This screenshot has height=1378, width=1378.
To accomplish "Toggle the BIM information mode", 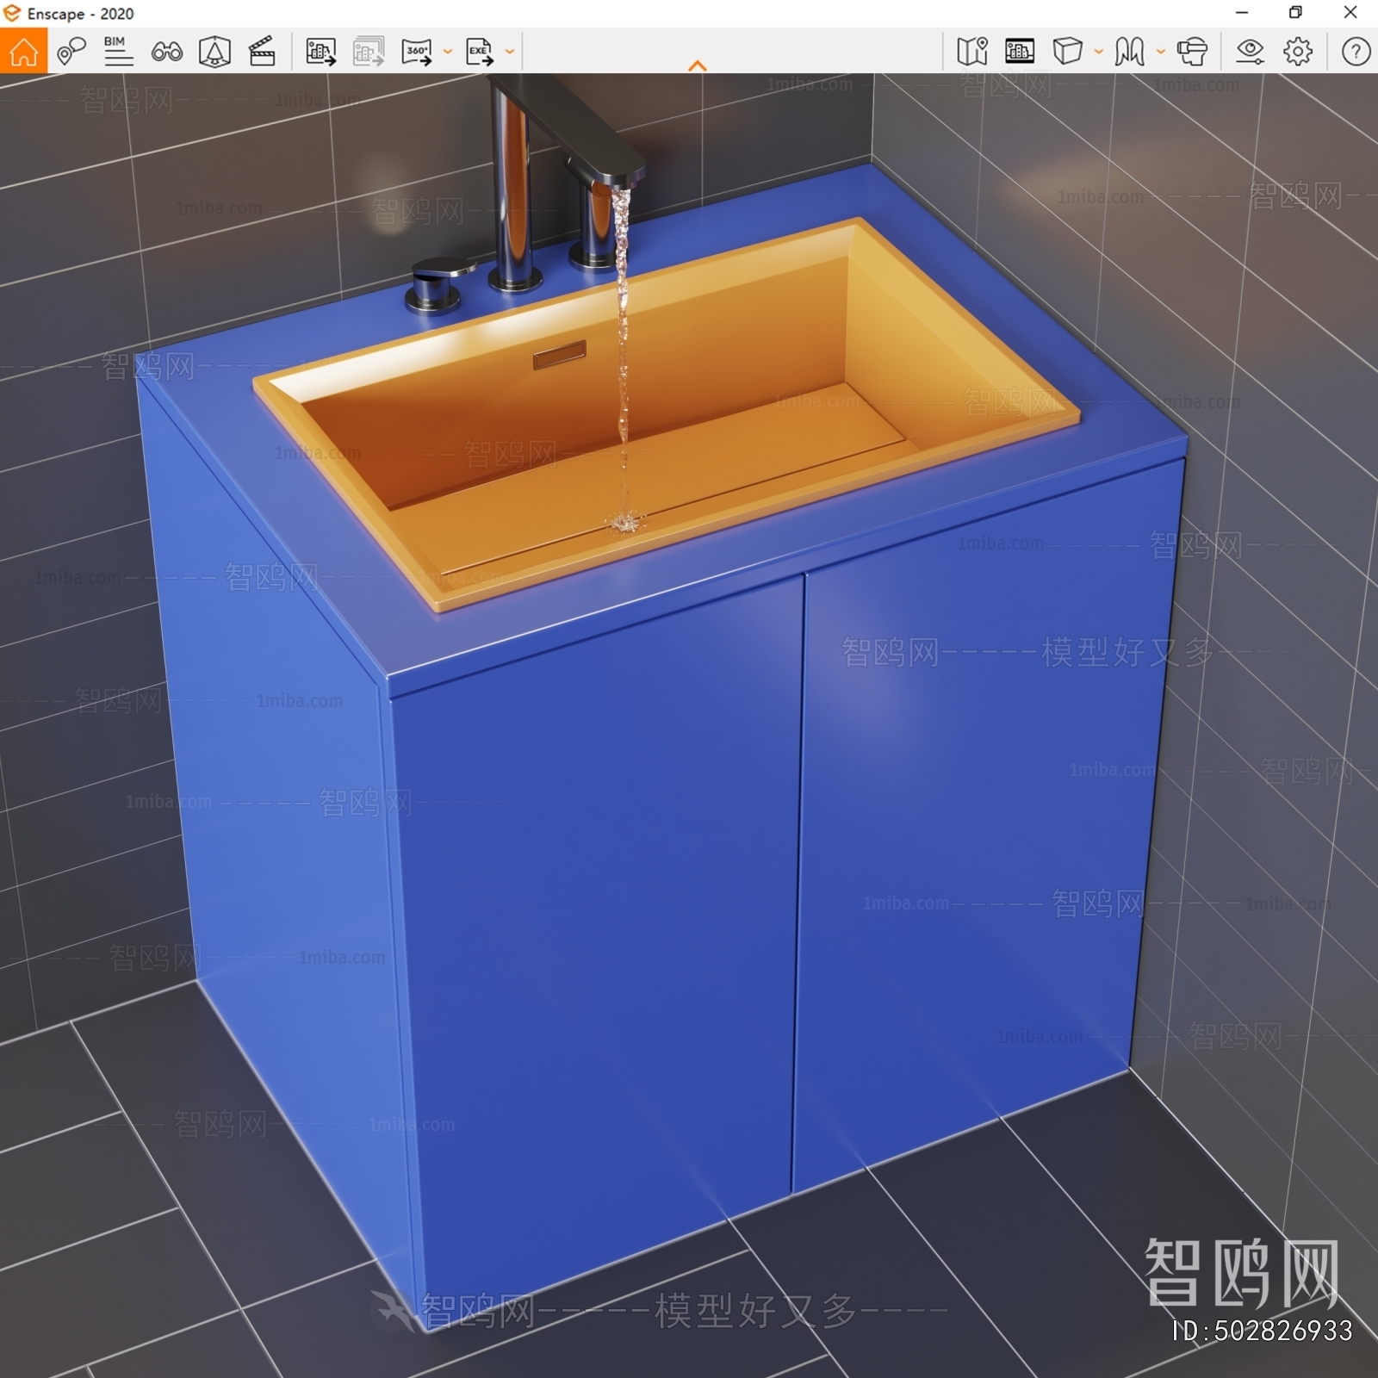I will point(118,52).
